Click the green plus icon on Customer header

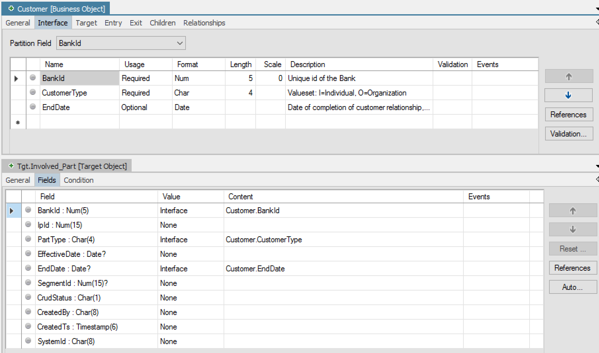coord(11,9)
